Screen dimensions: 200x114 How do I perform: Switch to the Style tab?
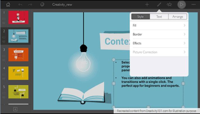[141, 17]
